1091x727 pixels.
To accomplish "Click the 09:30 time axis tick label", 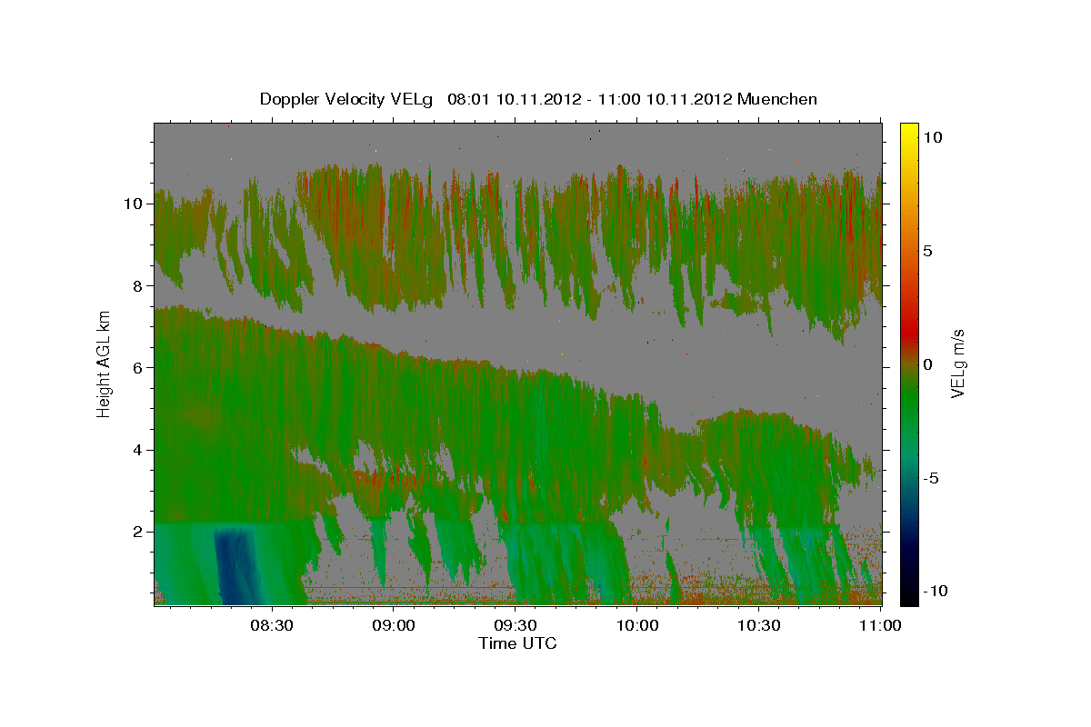I will (515, 625).
